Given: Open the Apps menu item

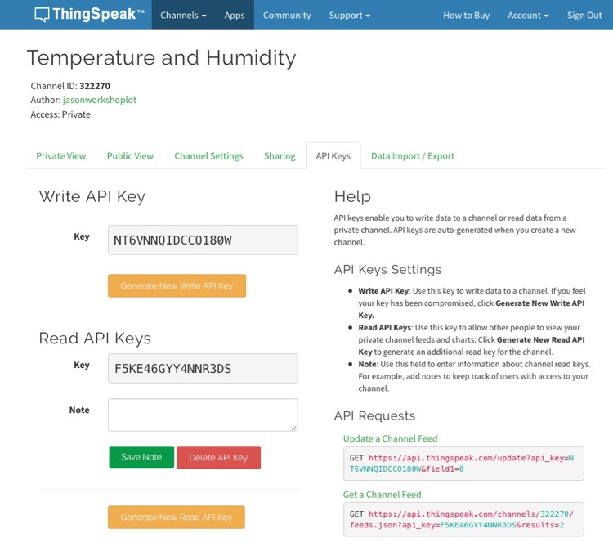Looking at the screenshot, I should coord(235,16).
